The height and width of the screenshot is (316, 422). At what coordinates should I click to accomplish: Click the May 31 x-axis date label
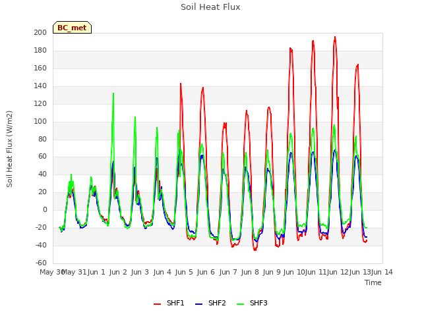pos(75,272)
